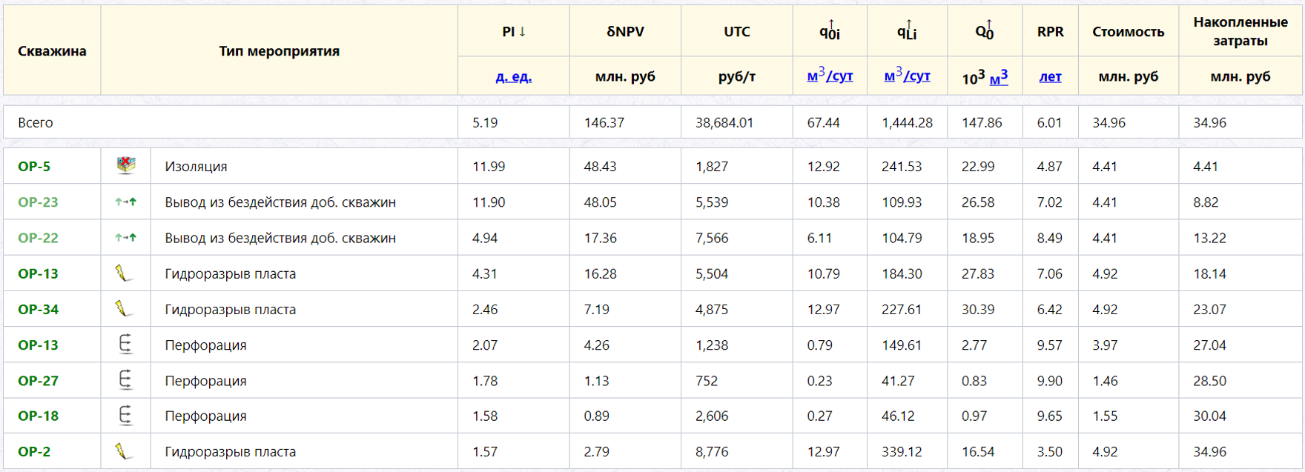This screenshot has width=1305, height=472.
Task: Open well OP-27 link
Action: (38, 381)
